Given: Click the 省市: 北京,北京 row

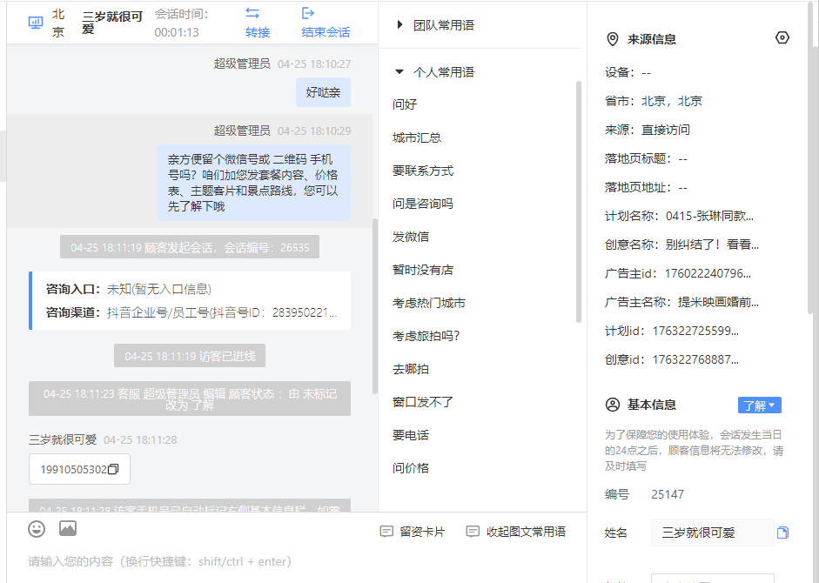Looking at the screenshot, I should coord(654,101).
